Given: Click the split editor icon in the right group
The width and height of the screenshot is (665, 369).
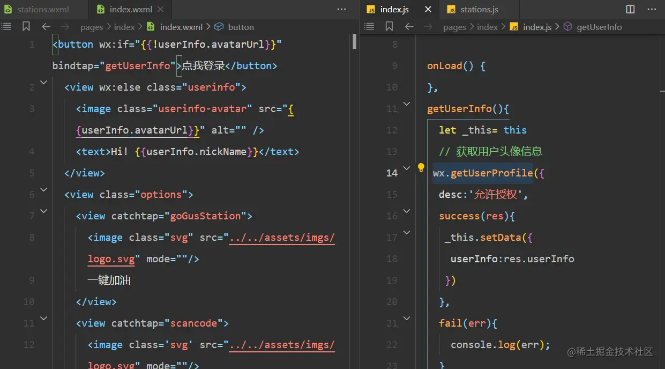Looking at the screenshot, I should (x=630, y=9).
